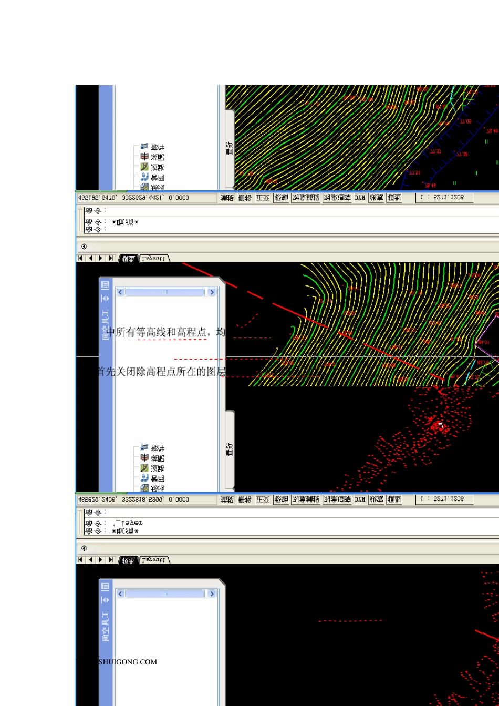Toggle 正交 ortho mode in the upper status bar

[263, 198]
